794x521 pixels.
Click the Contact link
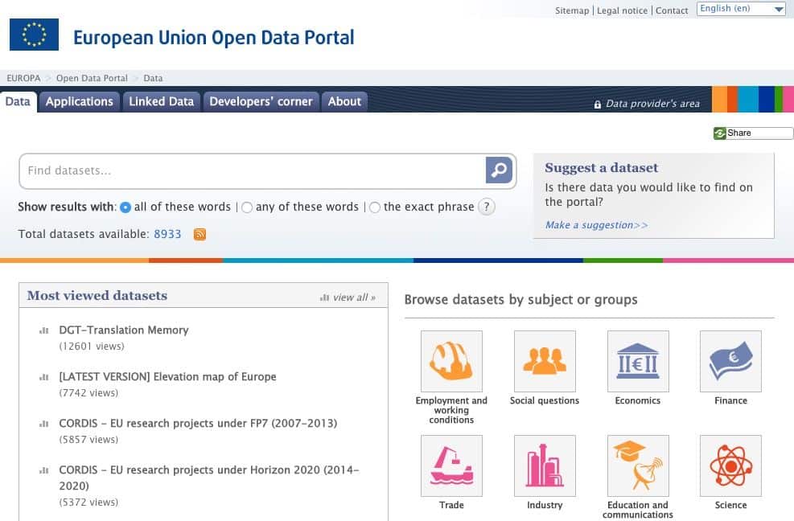(x=672, y=10)
